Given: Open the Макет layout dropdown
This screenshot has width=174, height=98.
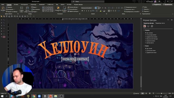Looking at the screenshot, I should tap(34, 7).
